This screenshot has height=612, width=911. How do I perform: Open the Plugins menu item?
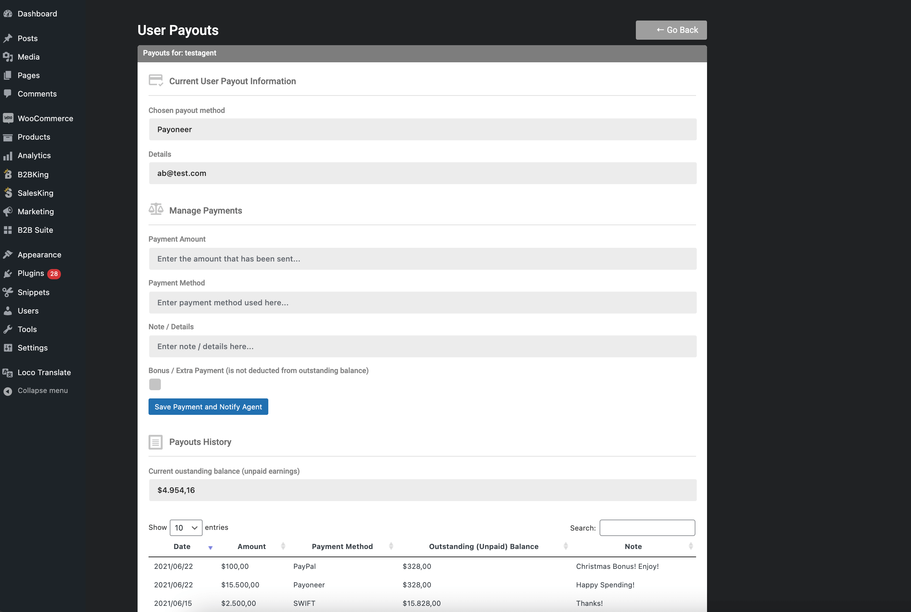tap(30, 273)
